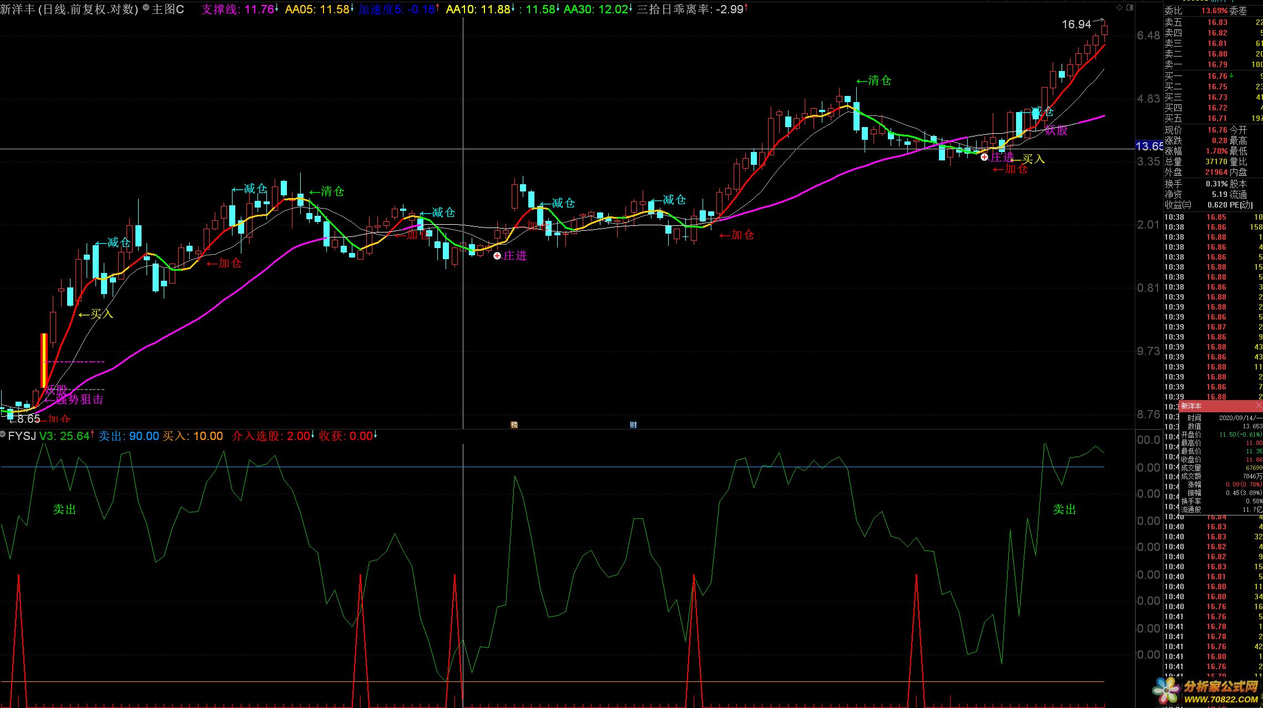Click the 卖二 16.80 order row
The height and width of the screenshot is (708, 1263).
click(1213, 54)
